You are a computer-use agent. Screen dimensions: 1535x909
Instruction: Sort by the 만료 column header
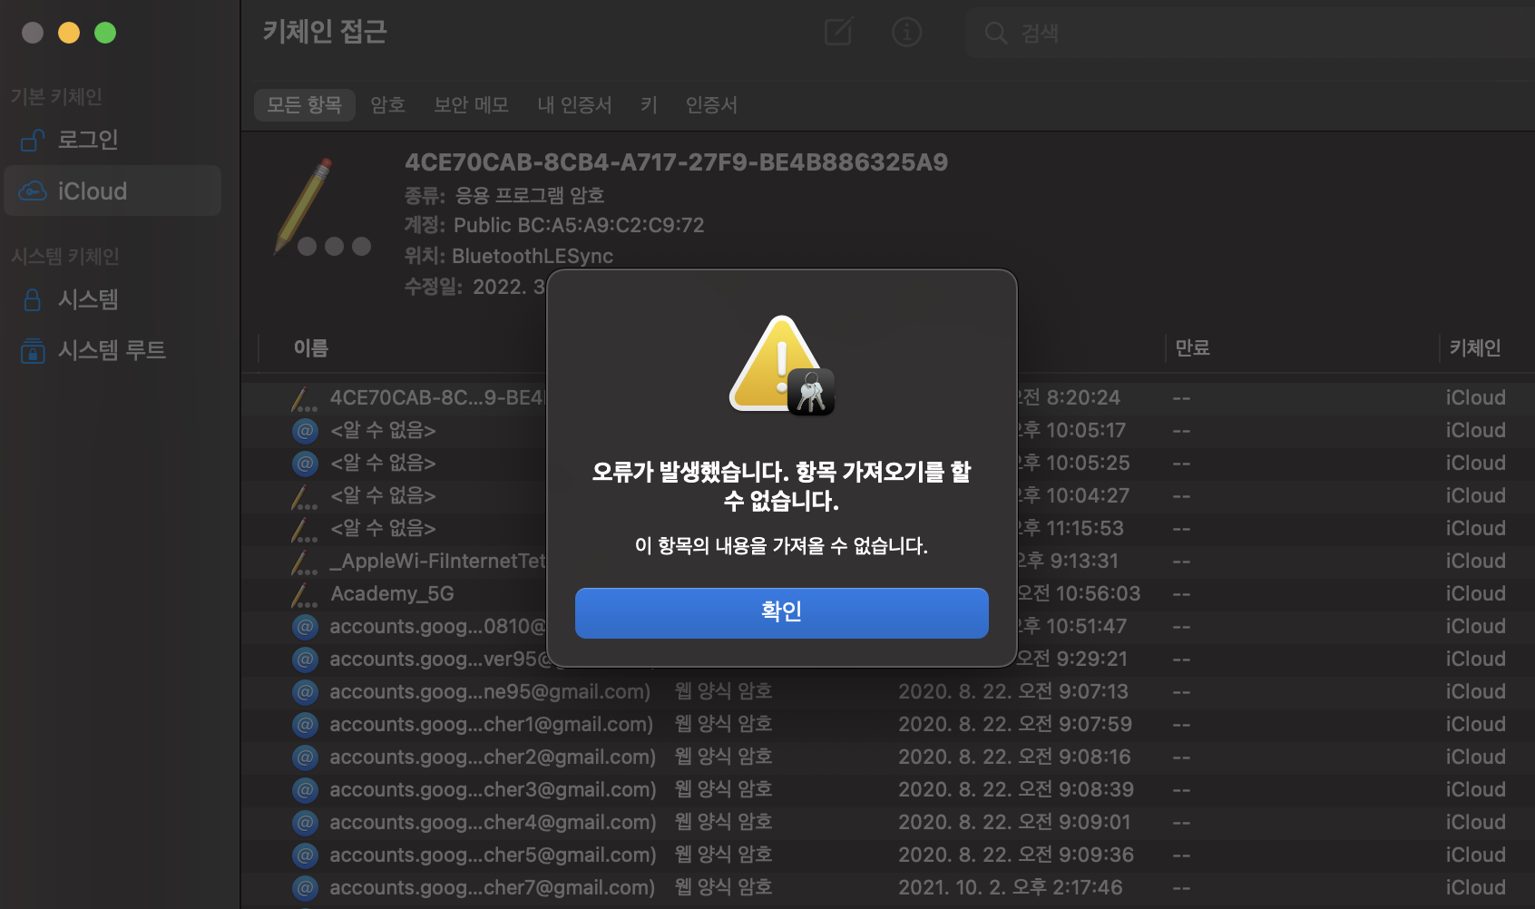pos(1192,348)
